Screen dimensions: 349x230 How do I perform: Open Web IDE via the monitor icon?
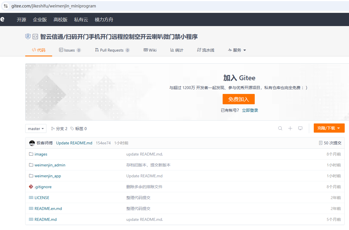[x=300, y=128]
